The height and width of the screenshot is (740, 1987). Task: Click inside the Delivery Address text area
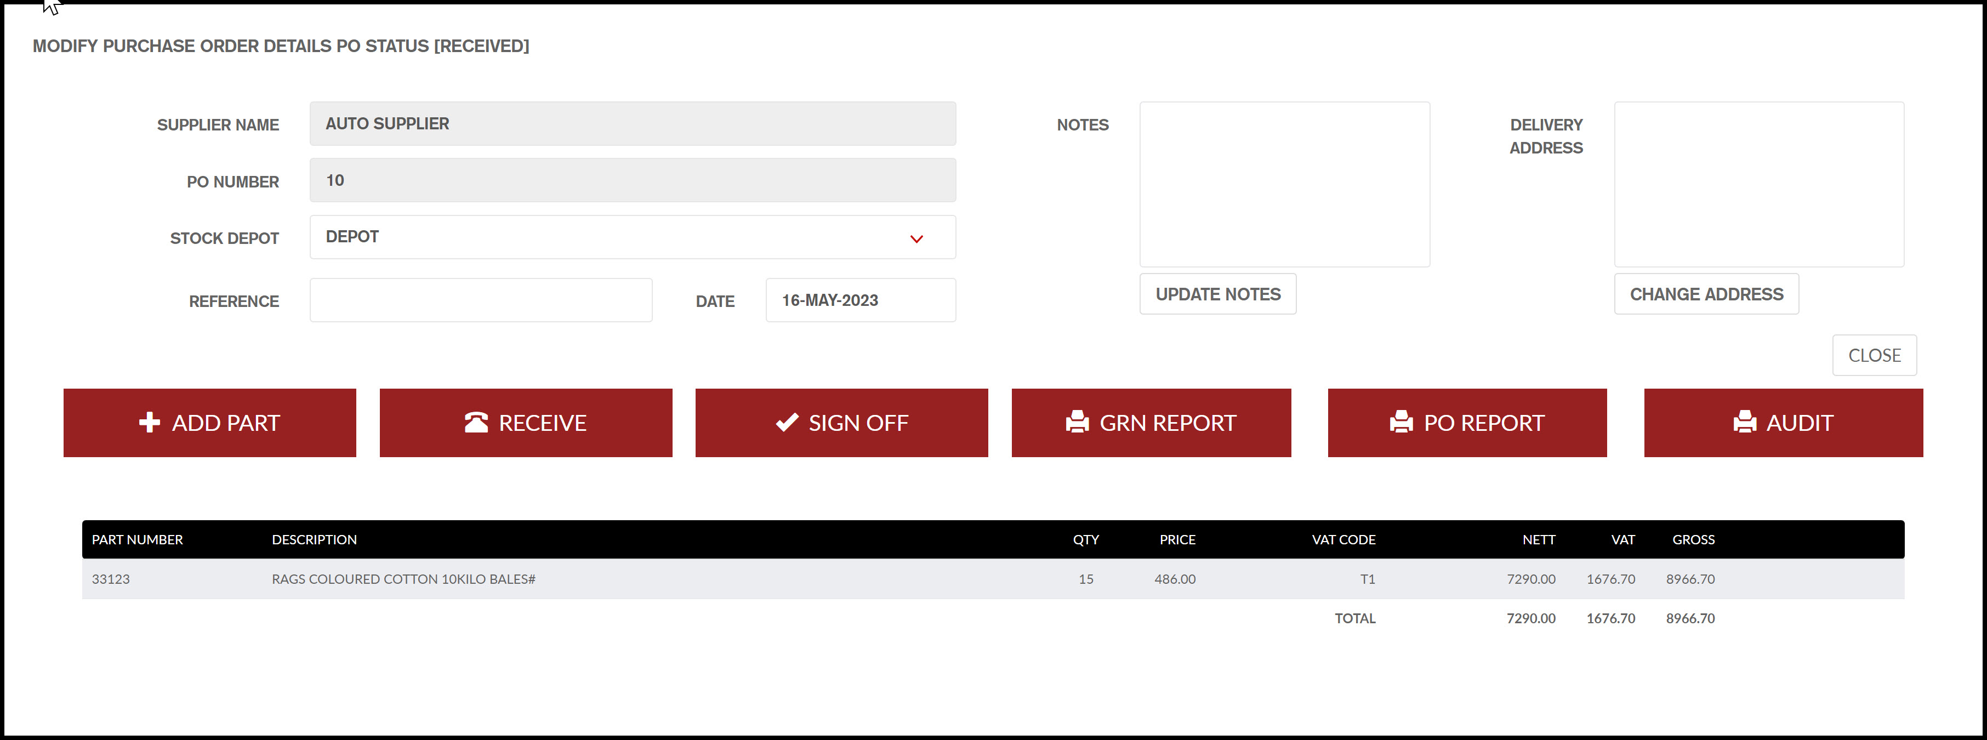(1760, 184)
